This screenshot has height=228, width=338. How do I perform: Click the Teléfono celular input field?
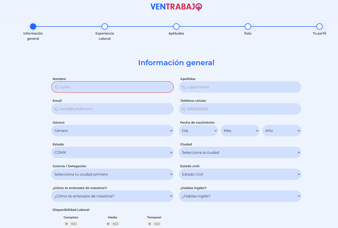pyautogui.click(x=240, y=109)
